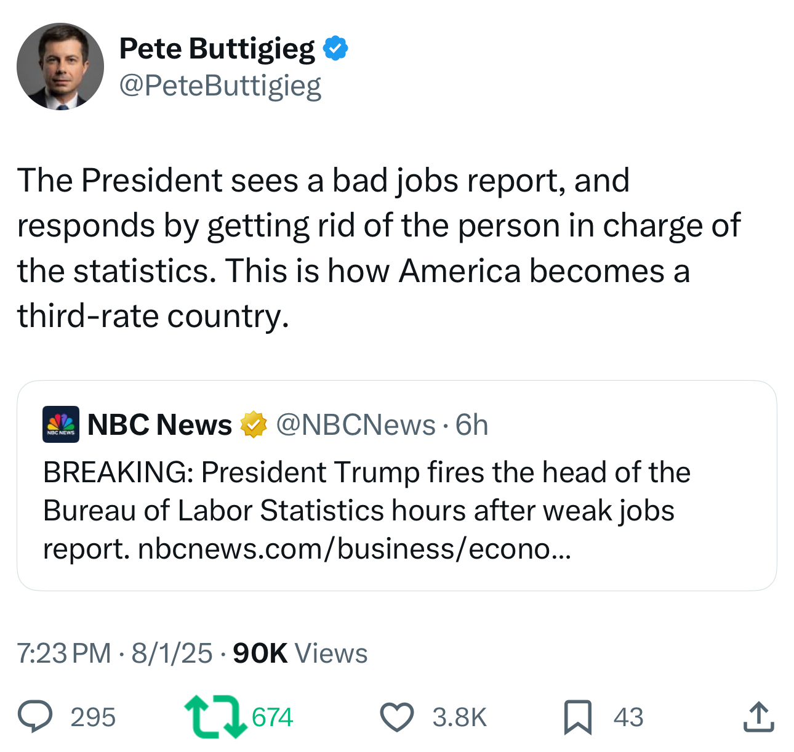Screen dimensions: 794x752
Task: Like the tweet with the heart icon
Action: click(x=396, y=717)
